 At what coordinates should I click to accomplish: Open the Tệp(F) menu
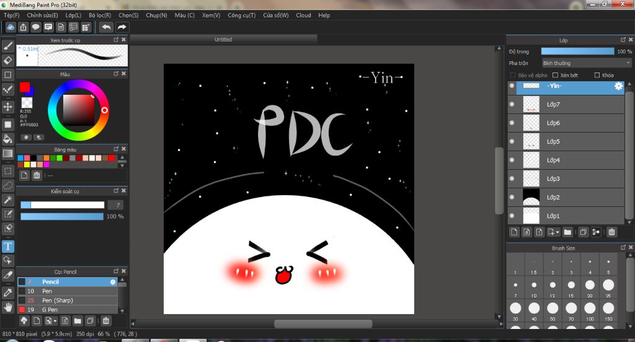11,15
